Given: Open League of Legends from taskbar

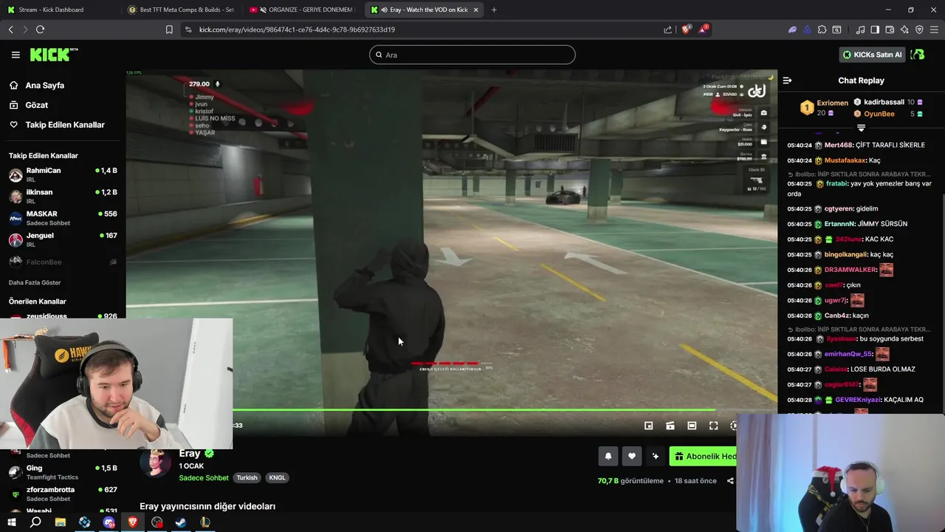Looking at the screenshot, I should pos(205,522).
